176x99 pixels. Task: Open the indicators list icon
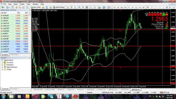point(99,7)
